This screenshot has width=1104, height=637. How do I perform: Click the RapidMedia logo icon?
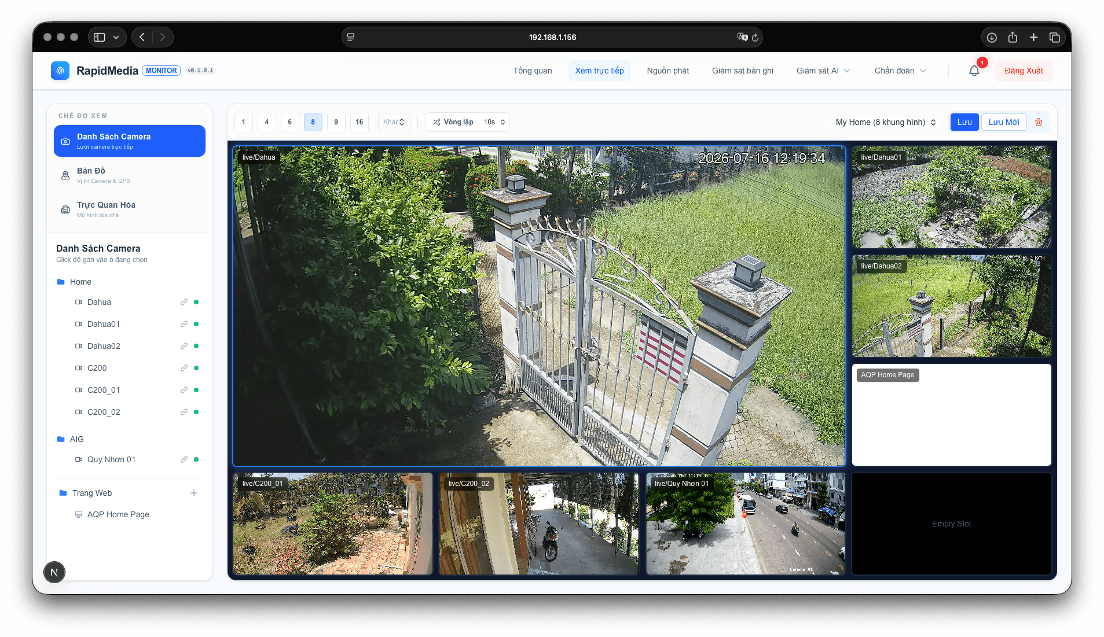pyautogui.click(x=60, y=71)
